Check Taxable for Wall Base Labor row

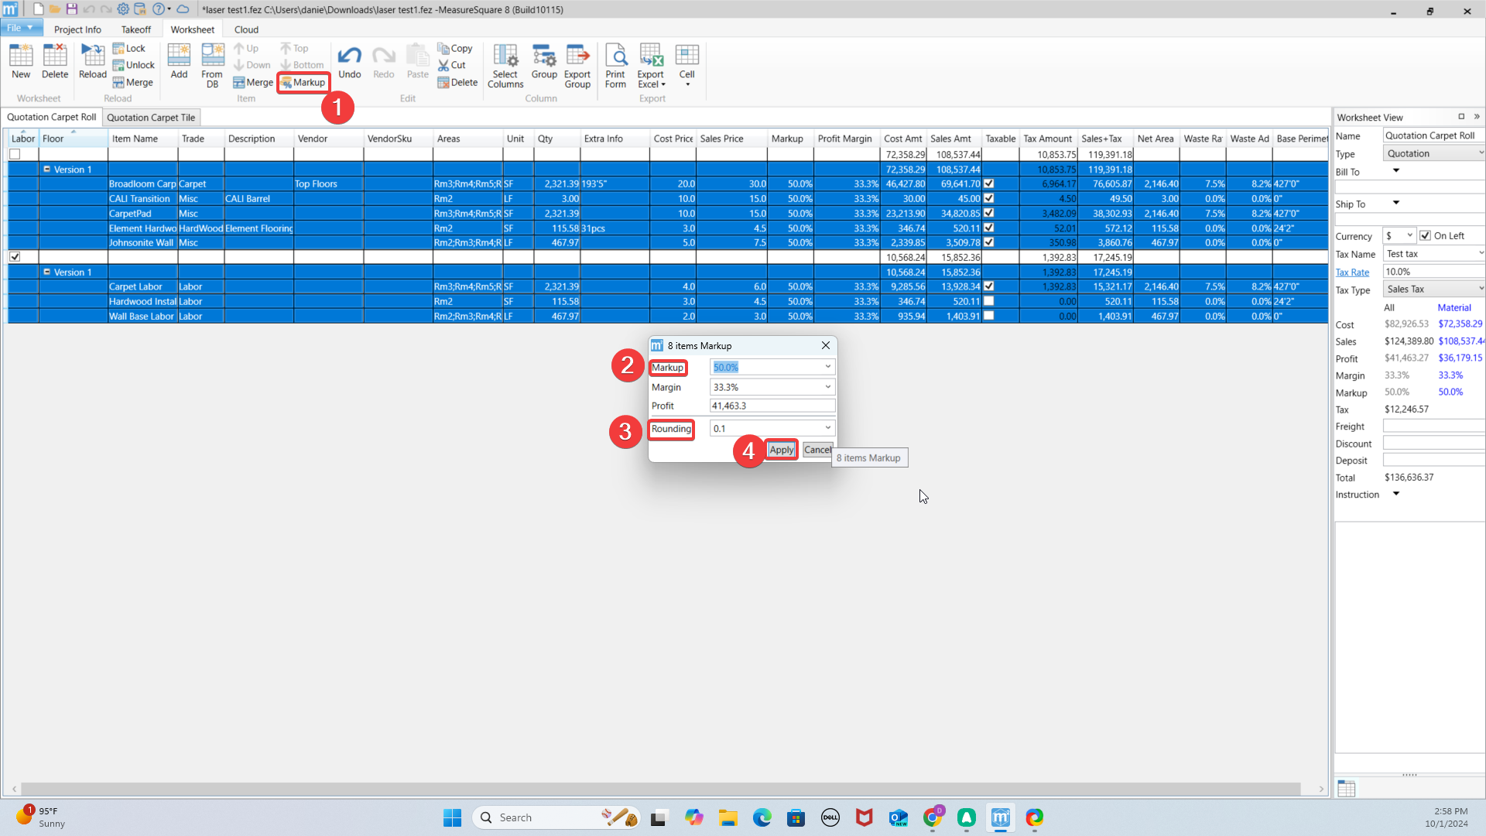988,316
